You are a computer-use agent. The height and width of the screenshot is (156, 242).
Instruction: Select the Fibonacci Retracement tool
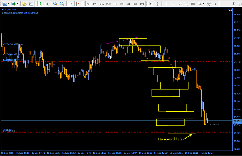(x=186, y=4)
